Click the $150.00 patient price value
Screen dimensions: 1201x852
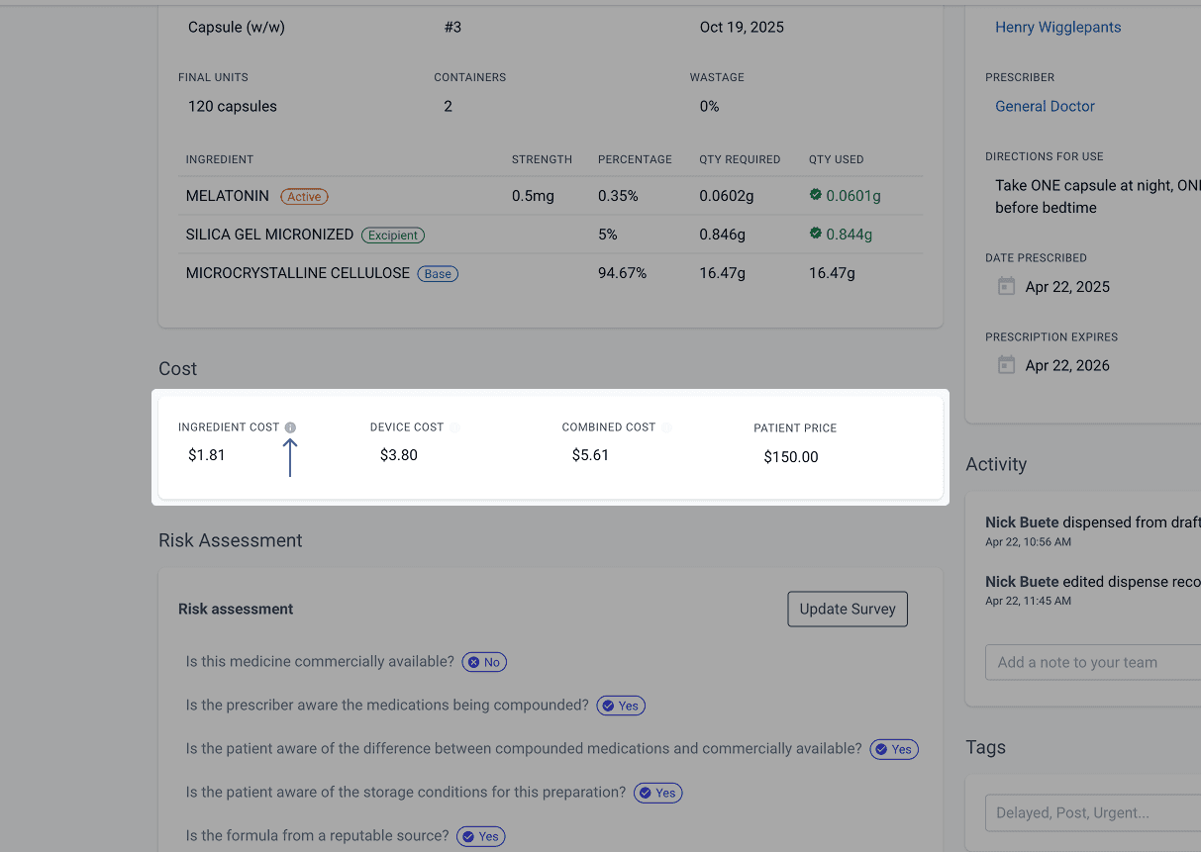click(x=791, y=457)
